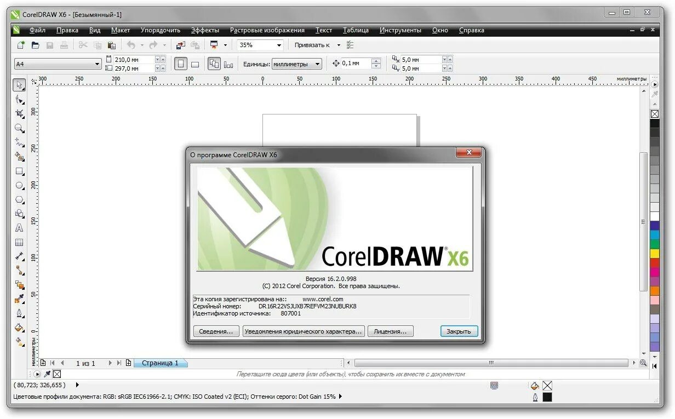Switch page to portrait orientation
The width and height of the screenshot is (675, 419).
coord(181,64)
